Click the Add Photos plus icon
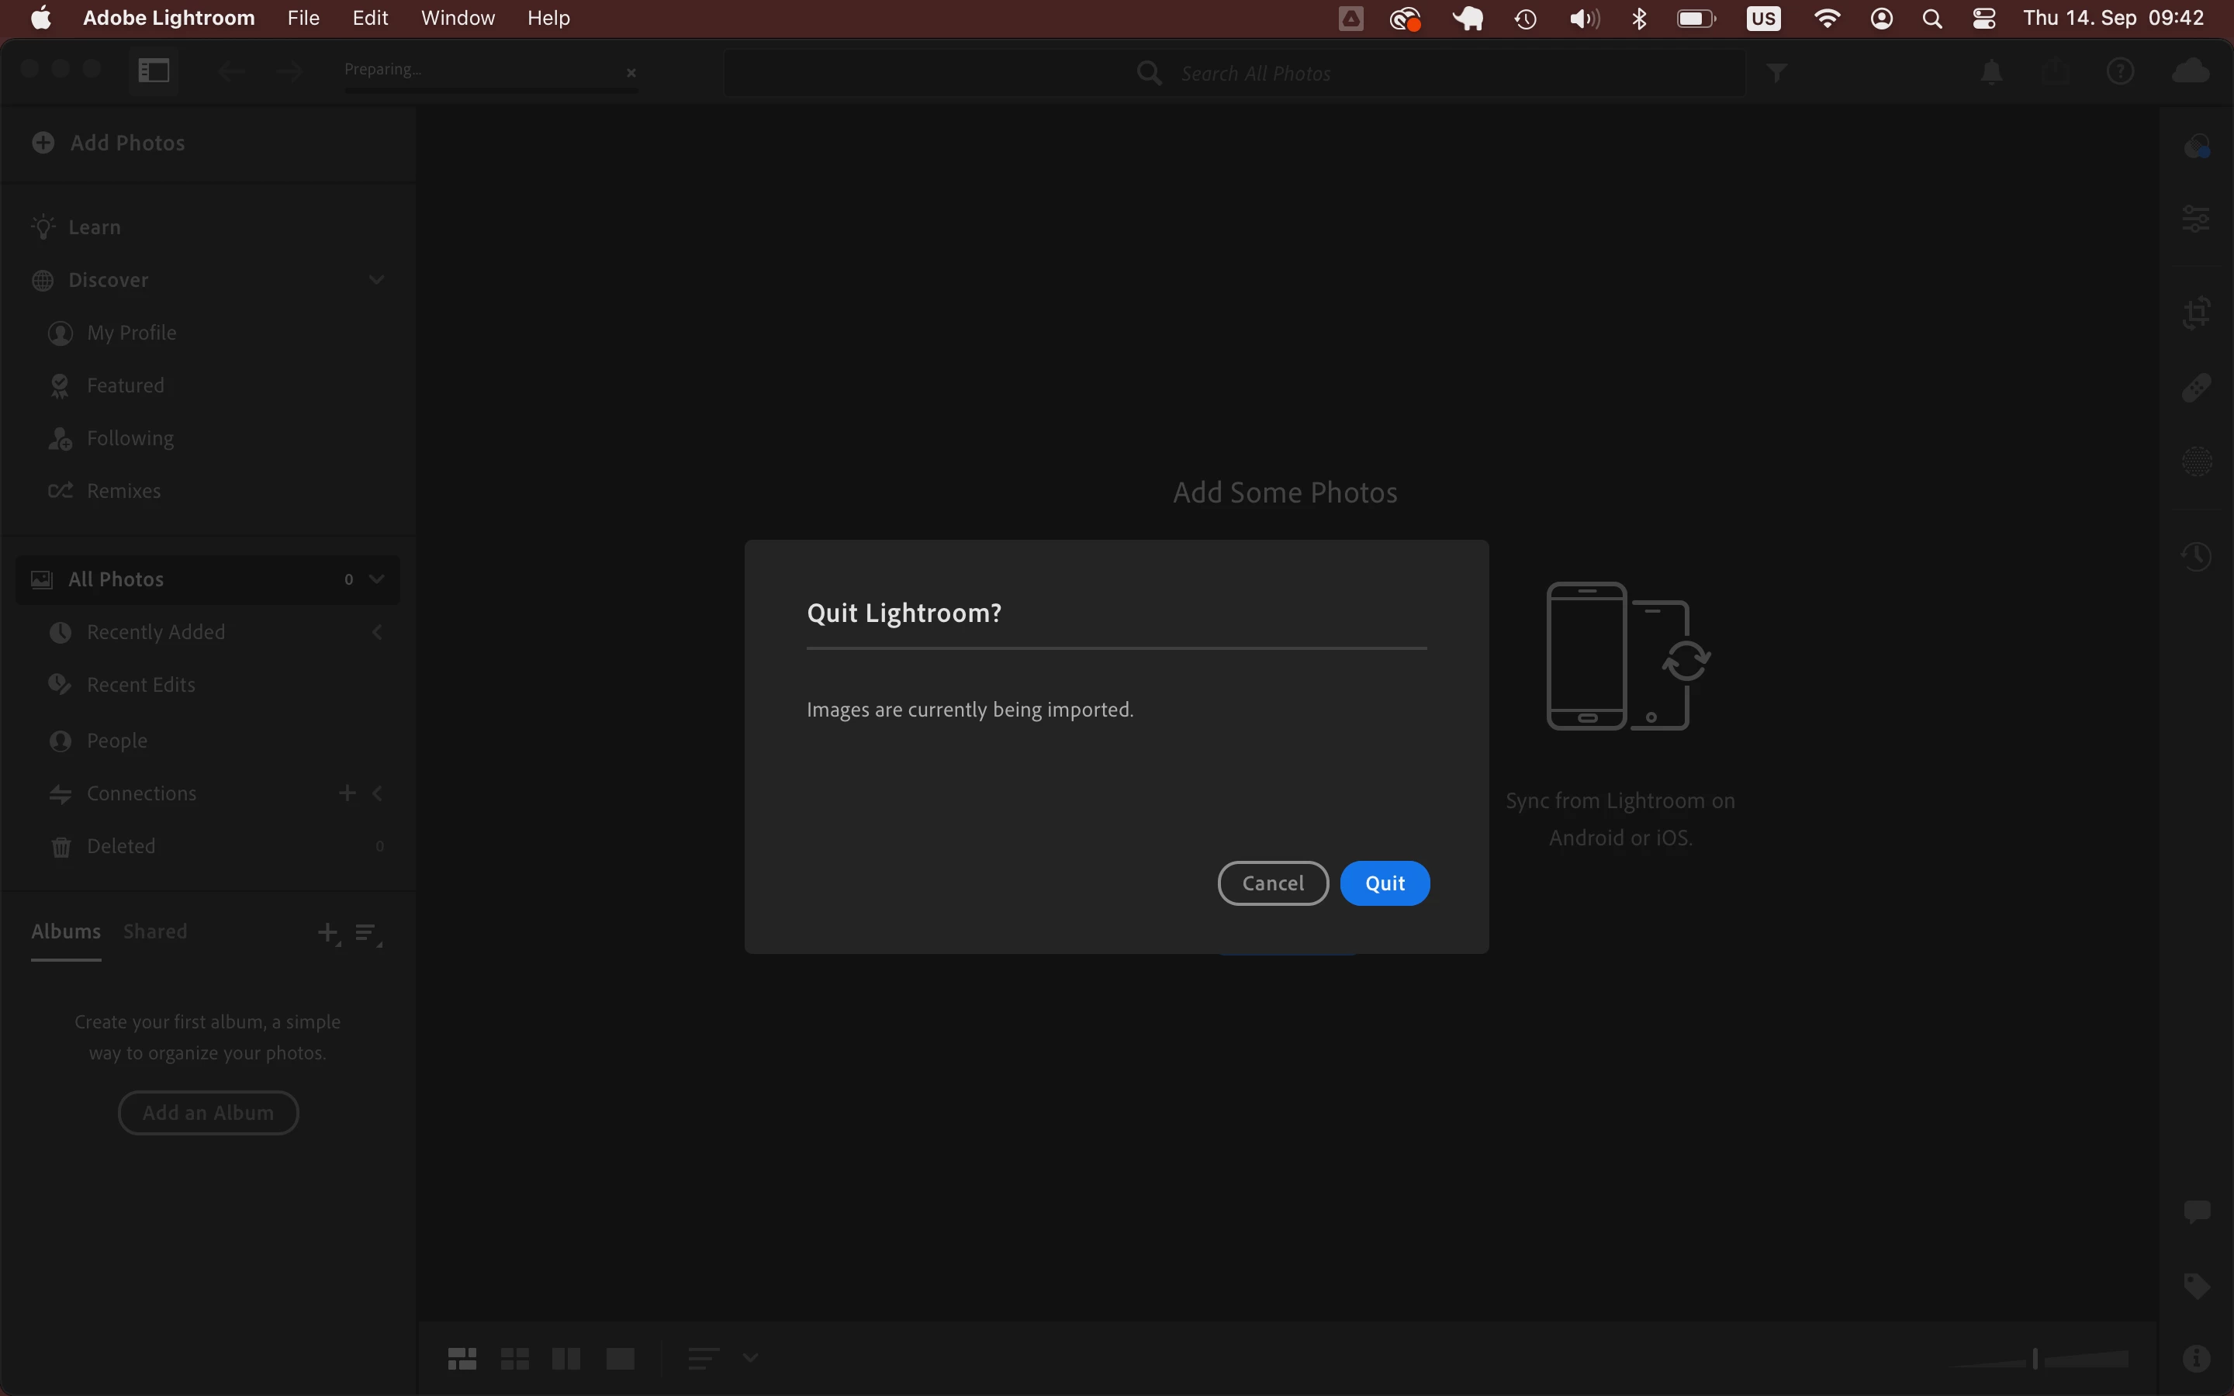This screenshot has height=1396, width=2234. coord(43,142)
